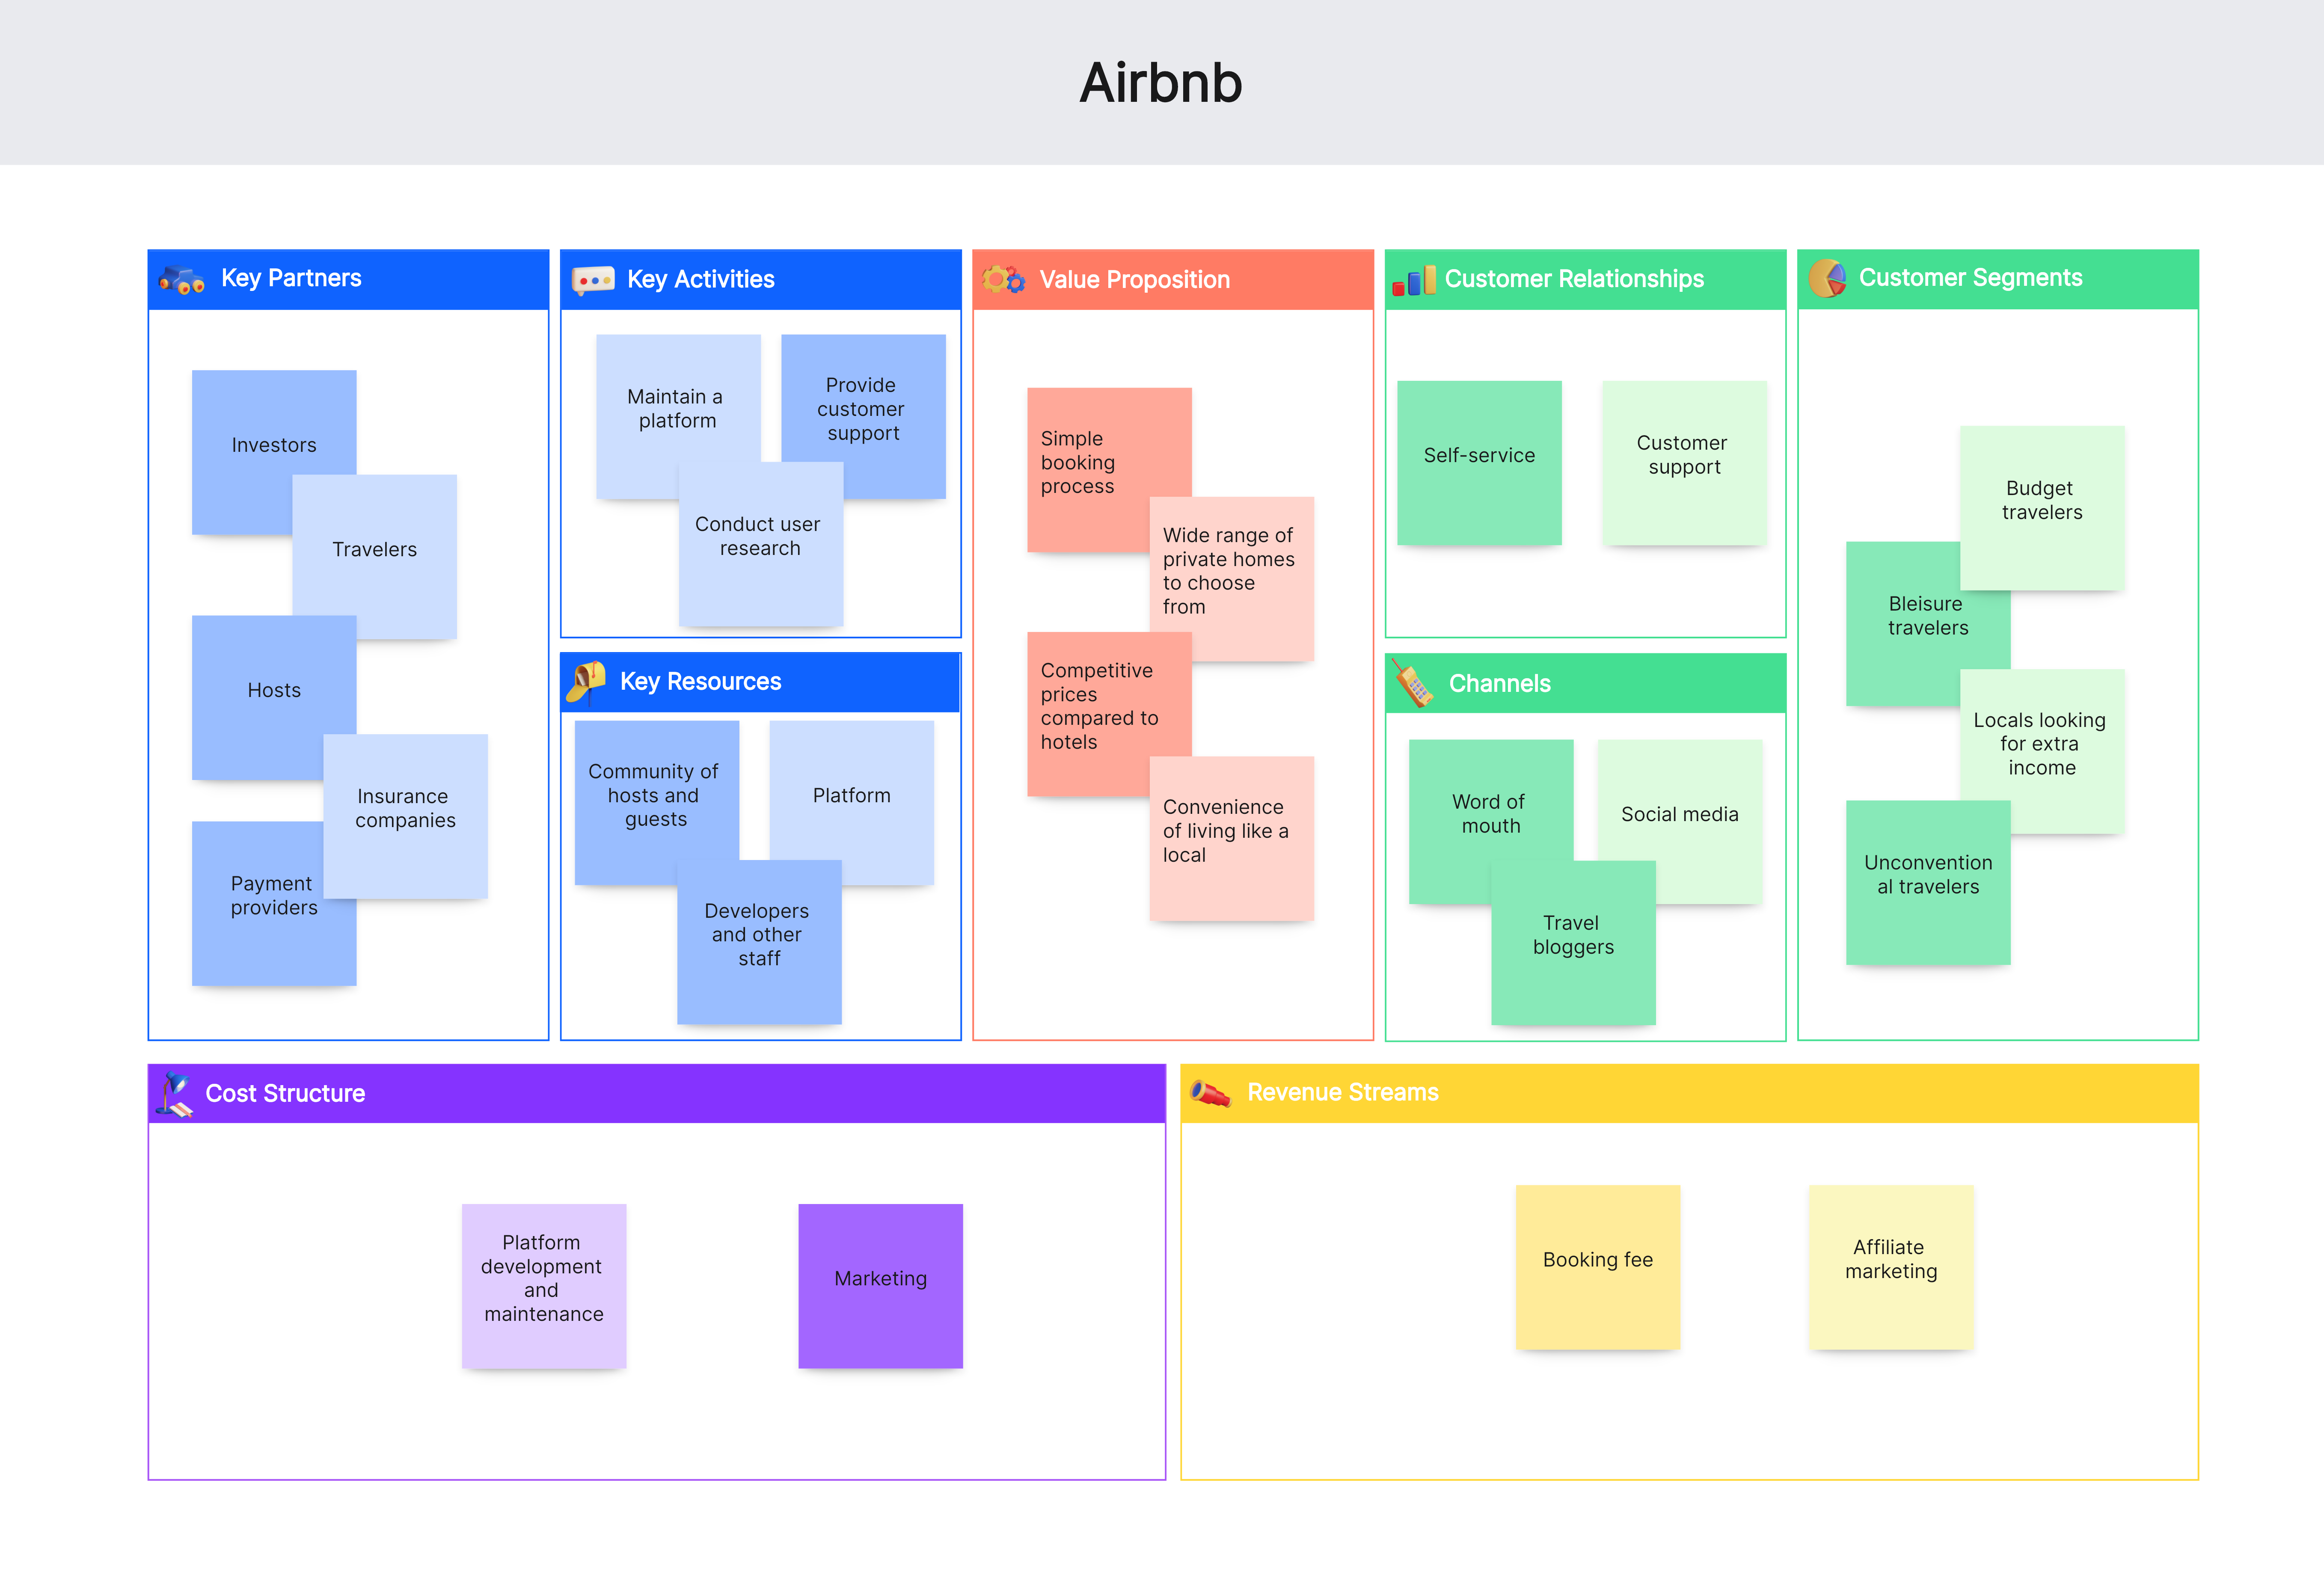Select the Key Activities section header
Viewport: 2324px width, 1575px height.
click(x=760, y=279)
